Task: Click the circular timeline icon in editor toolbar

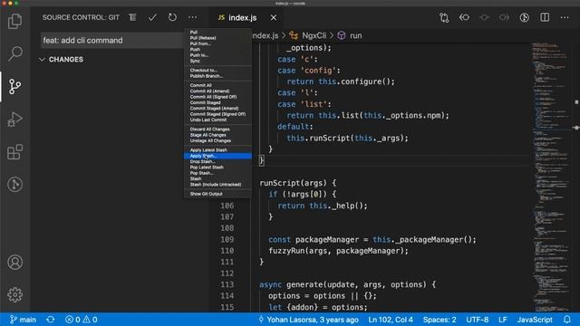Action: (524, 17)
